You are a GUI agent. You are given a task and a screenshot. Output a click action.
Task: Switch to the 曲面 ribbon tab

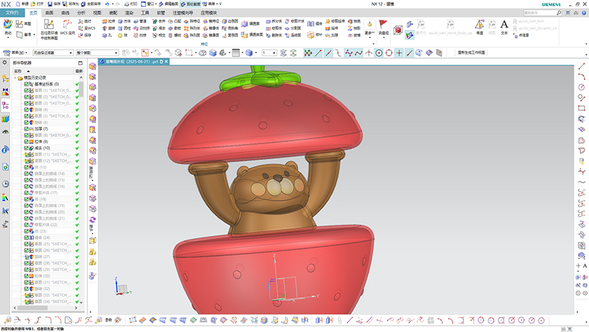tap(49, 13)
